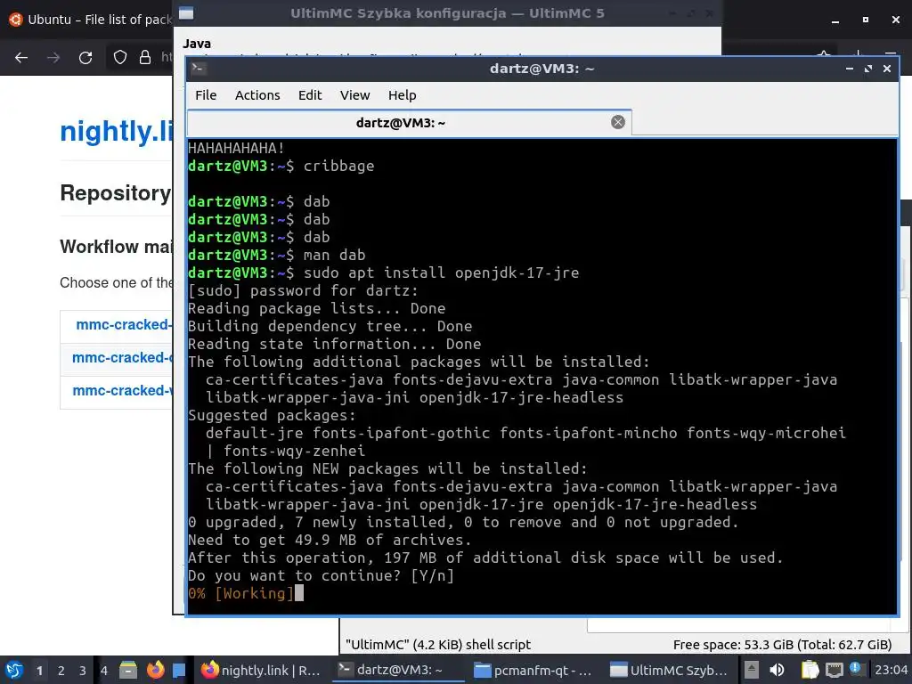Switch to dartz@VM3 terminal taskbar entry
This screenshot has width=912, height=684.
point(399,670)
